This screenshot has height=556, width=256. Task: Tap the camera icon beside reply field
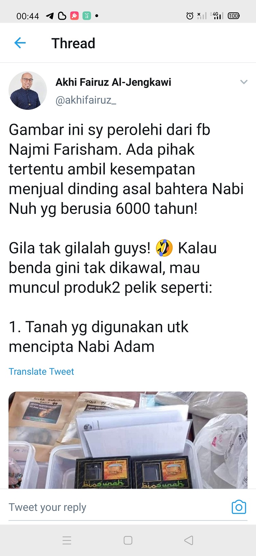pyautogui.click(x=239, y=507)
